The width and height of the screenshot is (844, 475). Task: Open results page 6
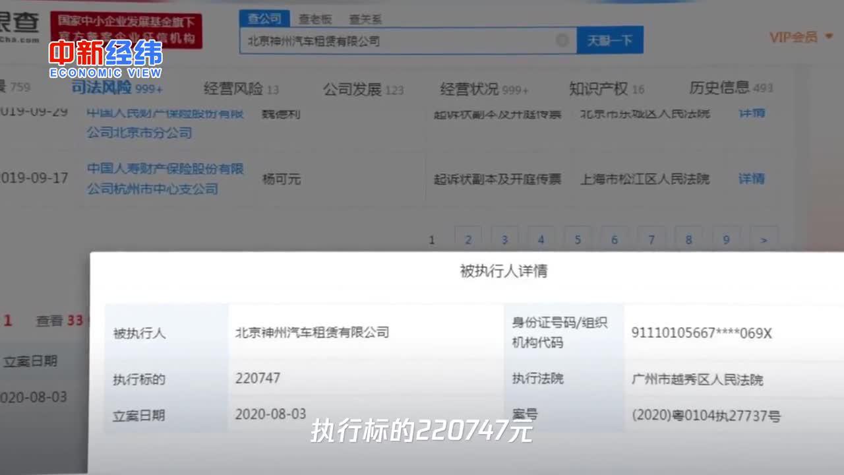pyautogui.click(x=615, y=239)
